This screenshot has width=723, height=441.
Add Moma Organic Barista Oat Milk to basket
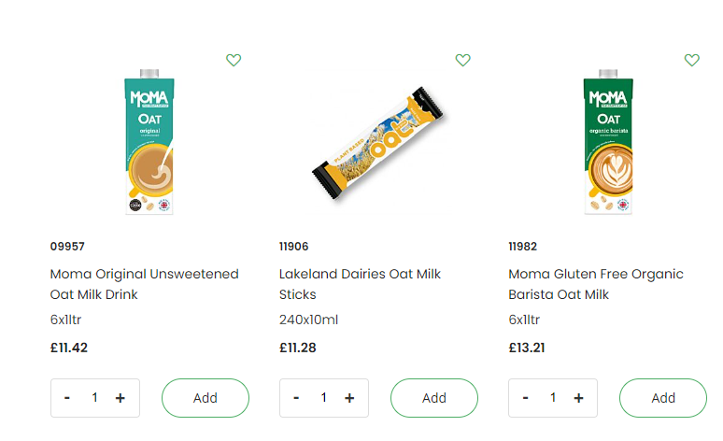point(663,398)
